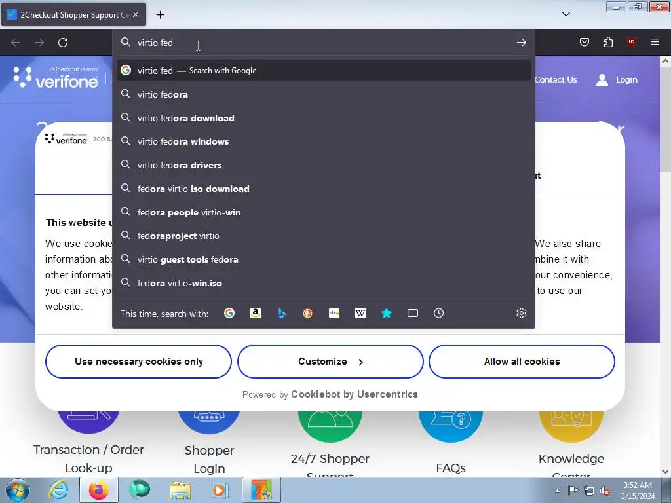Click the Go arrow in address bar
The image size is (671, 503).
[521, 43]
